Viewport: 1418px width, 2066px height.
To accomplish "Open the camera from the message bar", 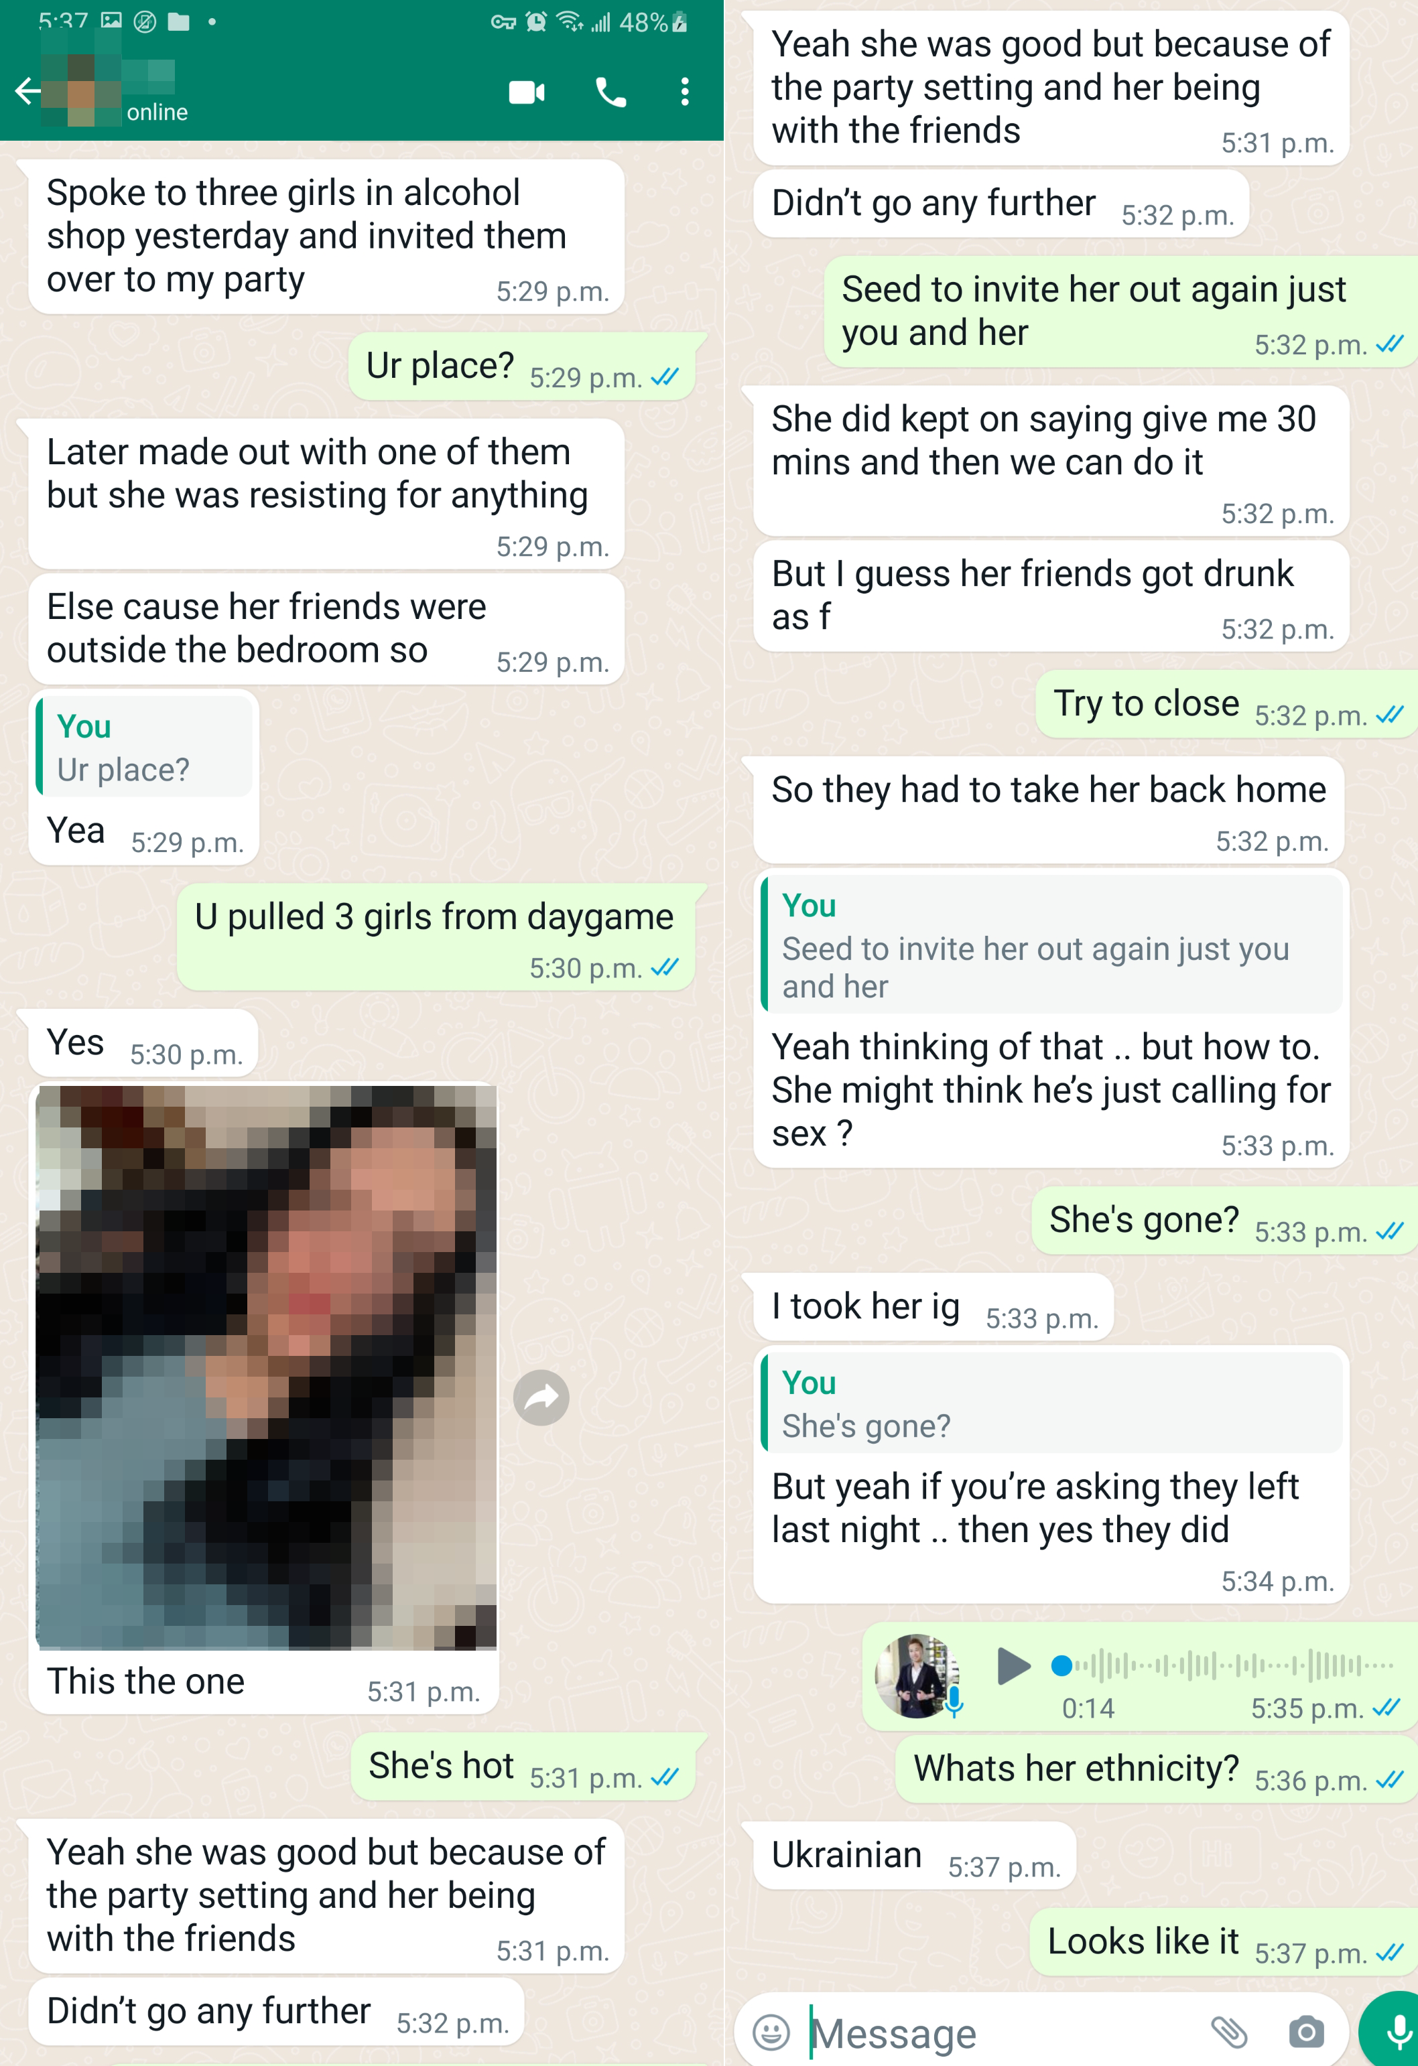I will (x=1306, y=2031).
